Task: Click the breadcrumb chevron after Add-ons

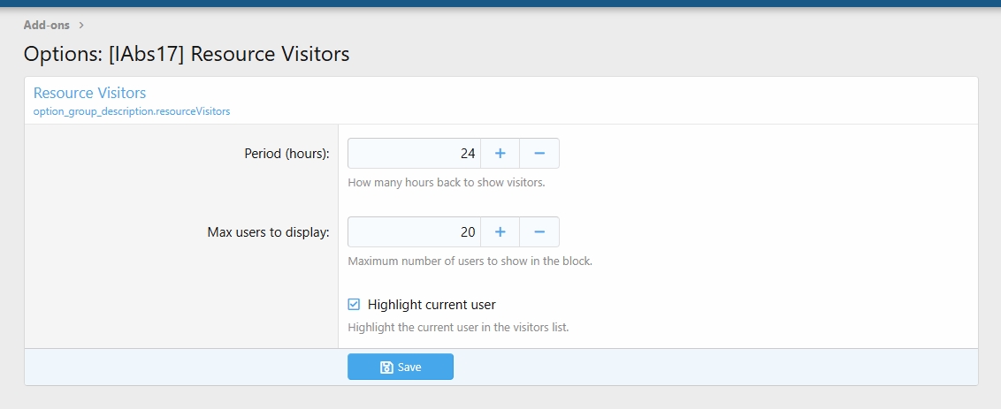Action: 81,26
